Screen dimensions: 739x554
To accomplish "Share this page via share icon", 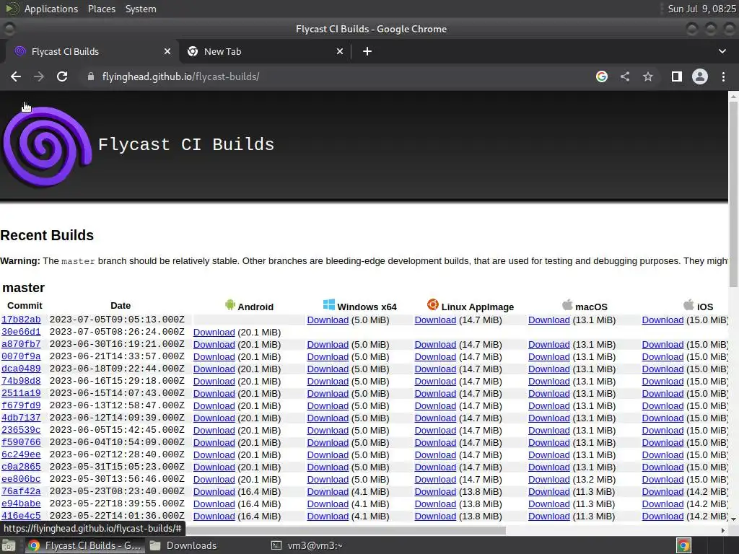I will coord(625,76).
